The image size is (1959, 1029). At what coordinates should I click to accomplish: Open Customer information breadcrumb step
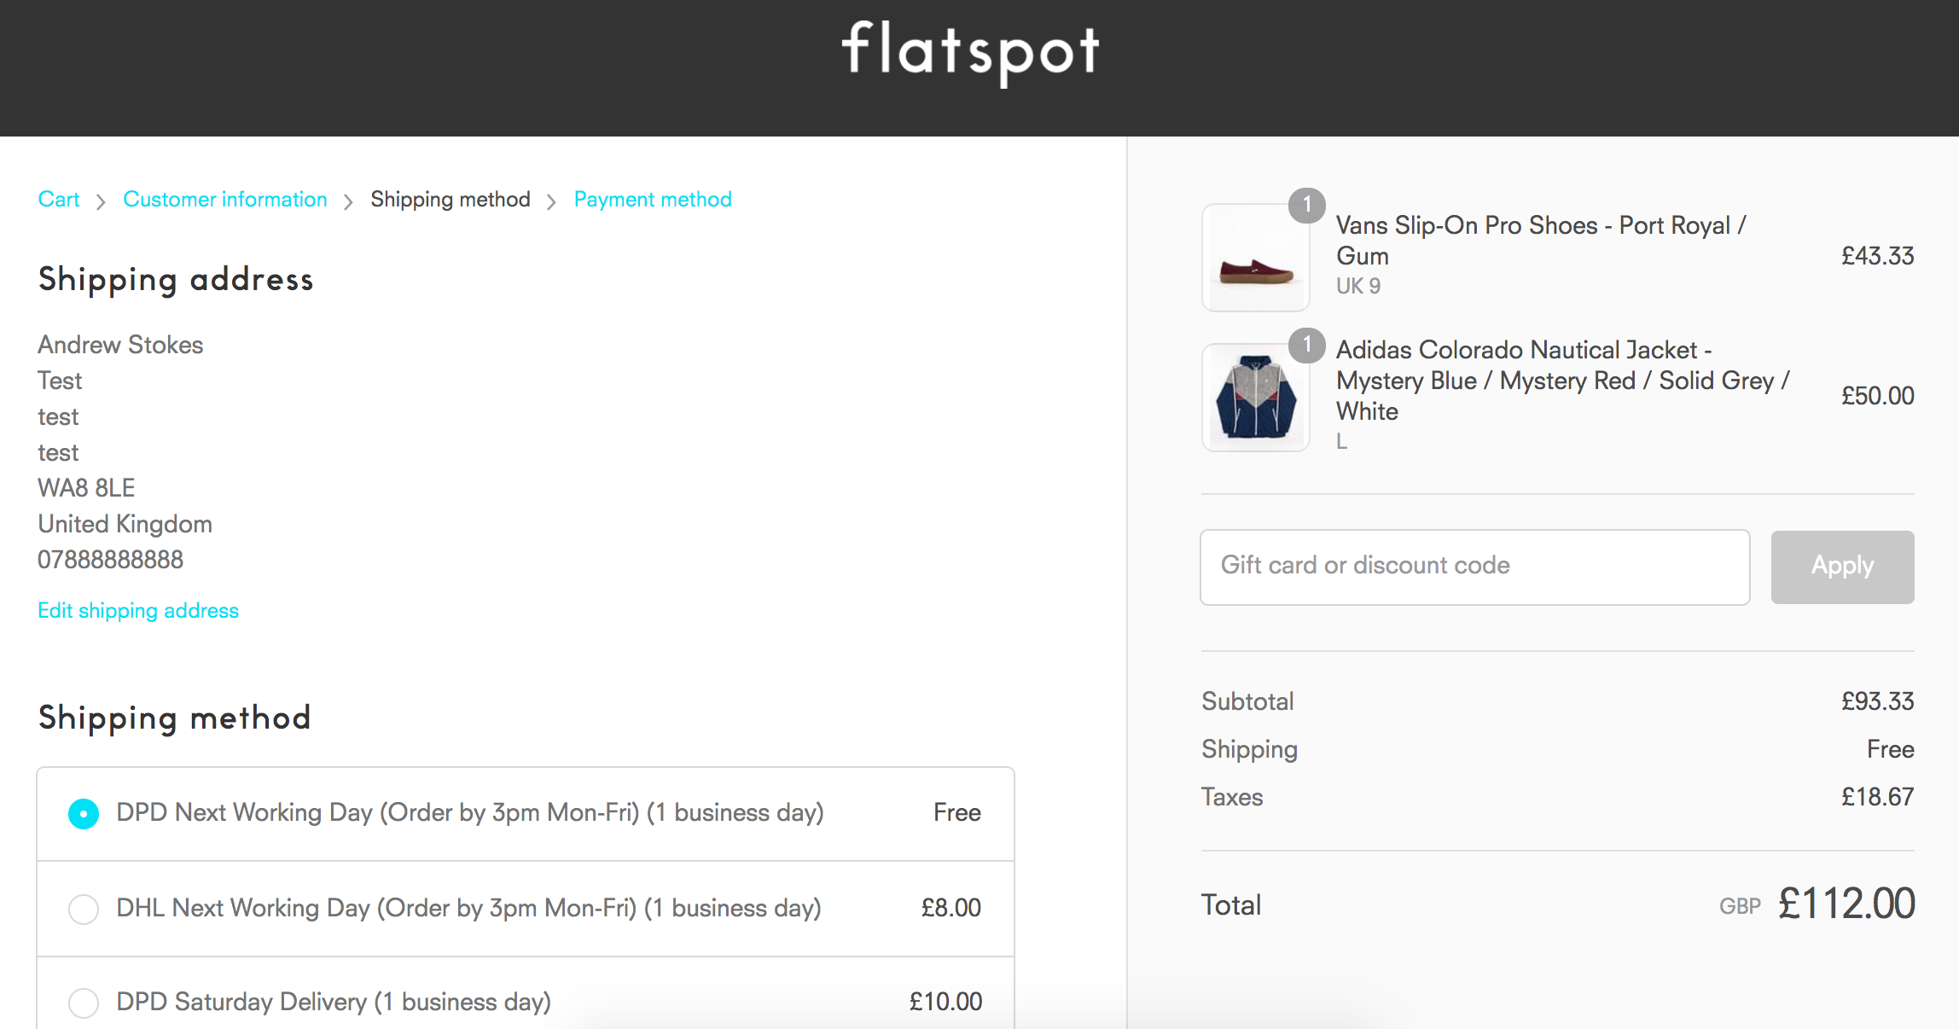pyautogui.click(x=225, y=200)
